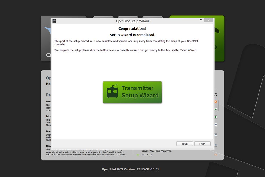This screenshot has height=177, width=265.
Task: Click the upper green plus icon in the background panel
Action: pos(216,109)
